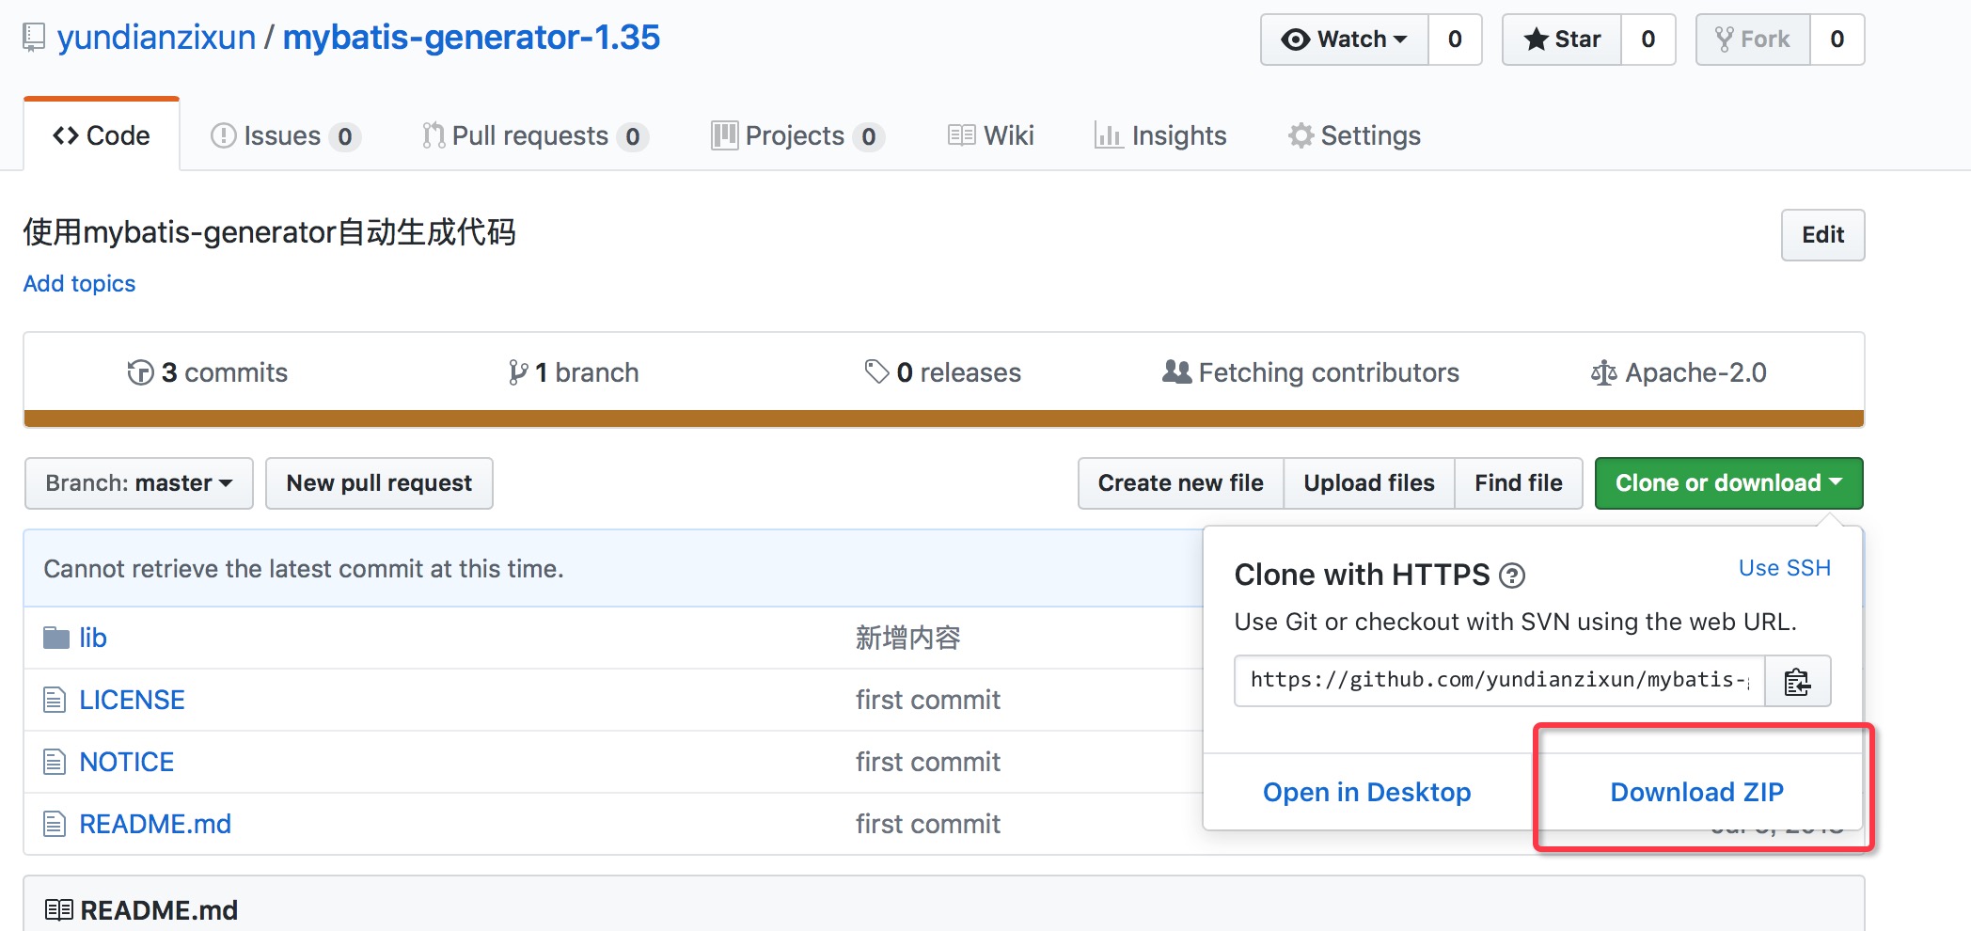Click the Code angle brackets icon
This screenshot has width=1971, height=931.
[x=66, y=136]
